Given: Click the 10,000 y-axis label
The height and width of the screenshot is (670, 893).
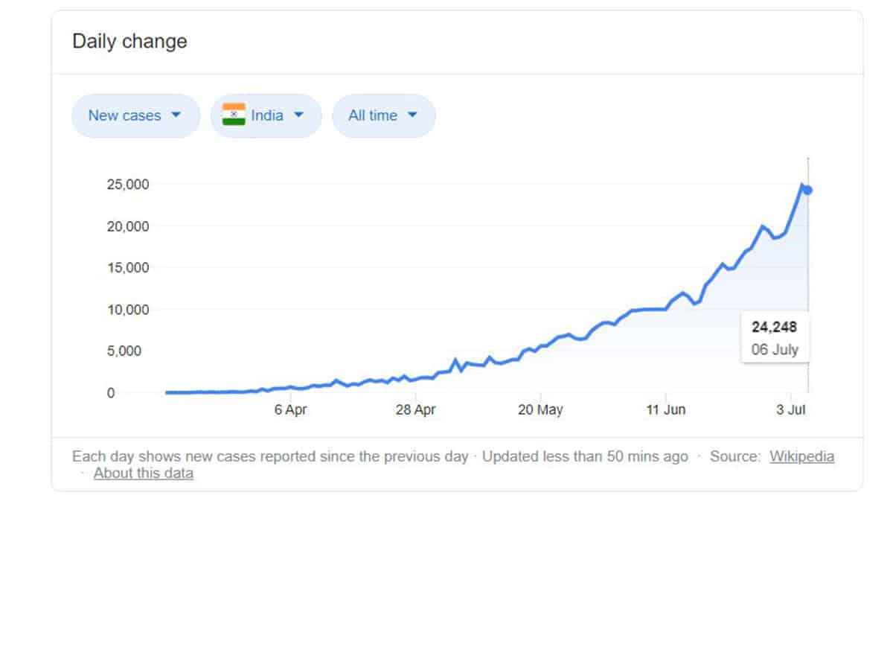Looking at the screenshot, I should (x=128, y=310).
